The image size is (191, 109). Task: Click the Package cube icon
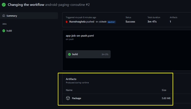point(68,98)
